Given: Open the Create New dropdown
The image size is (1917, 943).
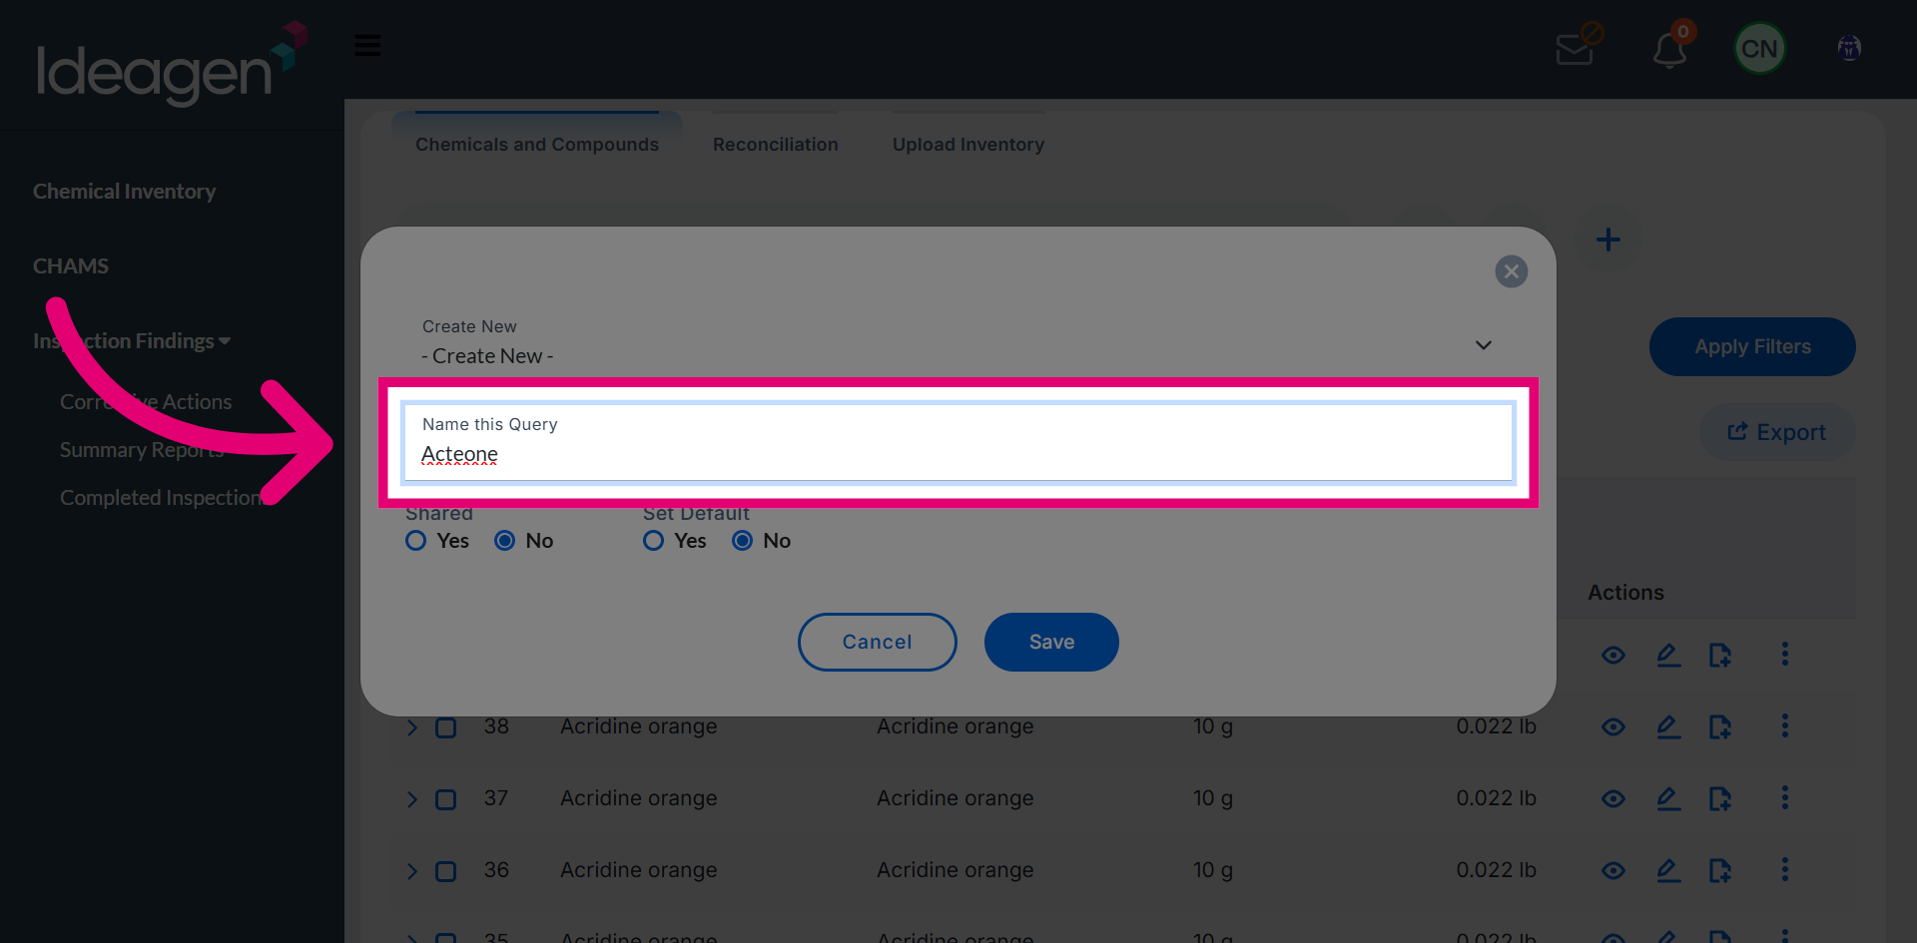Looking at the screenshot, I should (x=958, y=344).
